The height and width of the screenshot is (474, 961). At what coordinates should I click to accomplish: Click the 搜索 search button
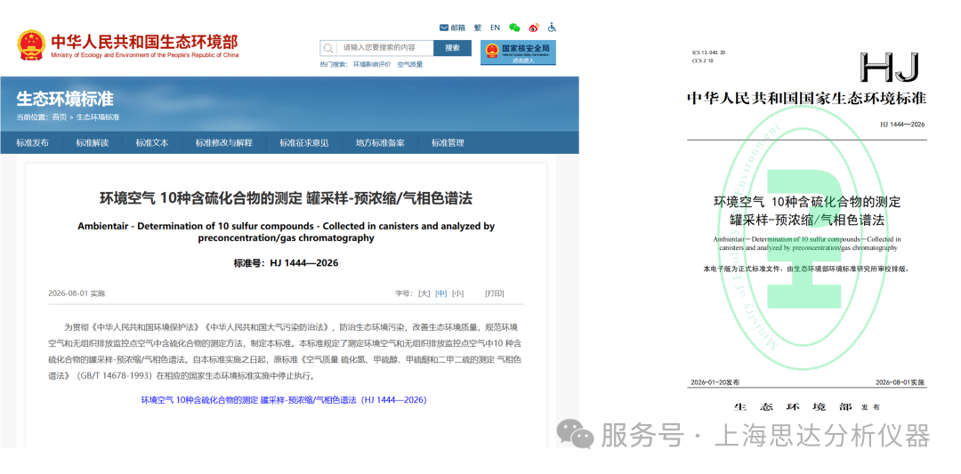tap(452, 48)
